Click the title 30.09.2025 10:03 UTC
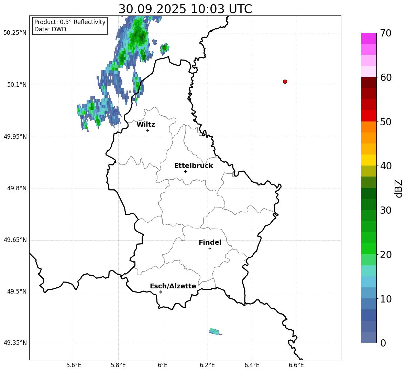The width and height of the screenshot is (407, 372). tap(185, 9)
